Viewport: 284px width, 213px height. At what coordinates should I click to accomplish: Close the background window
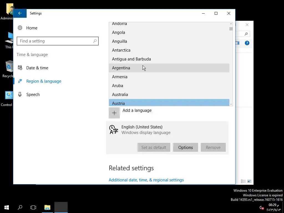[247, 25]
